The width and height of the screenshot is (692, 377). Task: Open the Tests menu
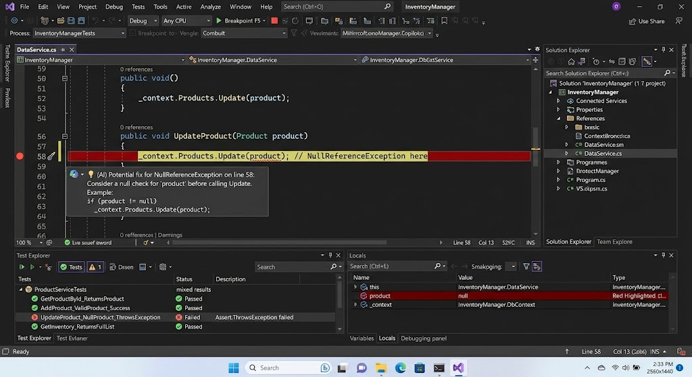138,7
